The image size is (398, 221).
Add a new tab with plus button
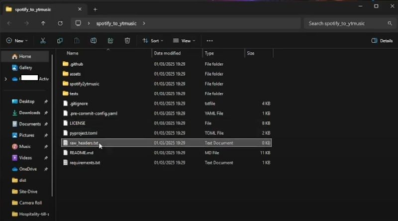95,9
